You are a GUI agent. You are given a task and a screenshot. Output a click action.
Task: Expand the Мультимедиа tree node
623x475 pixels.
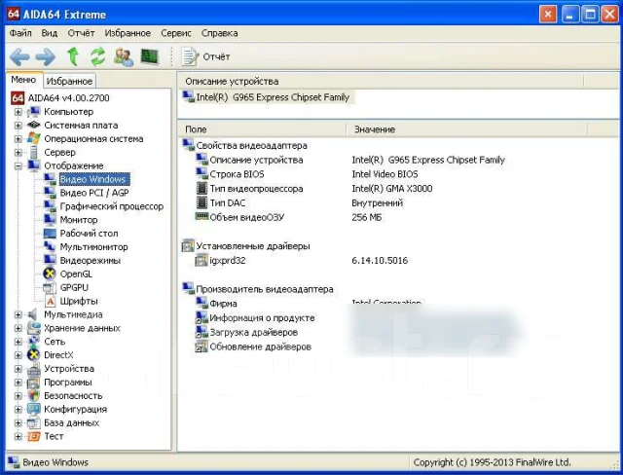coord(18,314)
